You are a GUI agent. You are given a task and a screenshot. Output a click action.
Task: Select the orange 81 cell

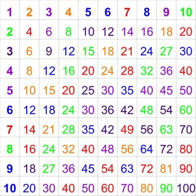tap(166, 169)
